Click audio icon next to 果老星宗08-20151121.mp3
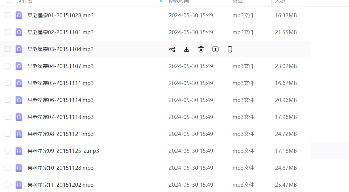 coord(19,134)
